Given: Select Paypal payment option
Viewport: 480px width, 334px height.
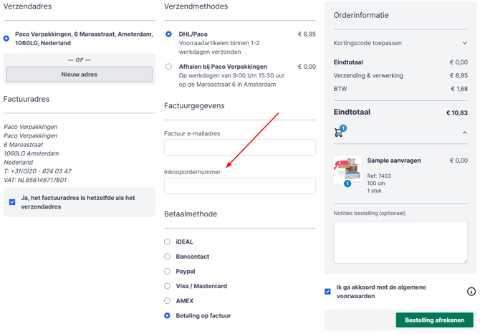Looking at the screenshot, I should tap(168, 272).
